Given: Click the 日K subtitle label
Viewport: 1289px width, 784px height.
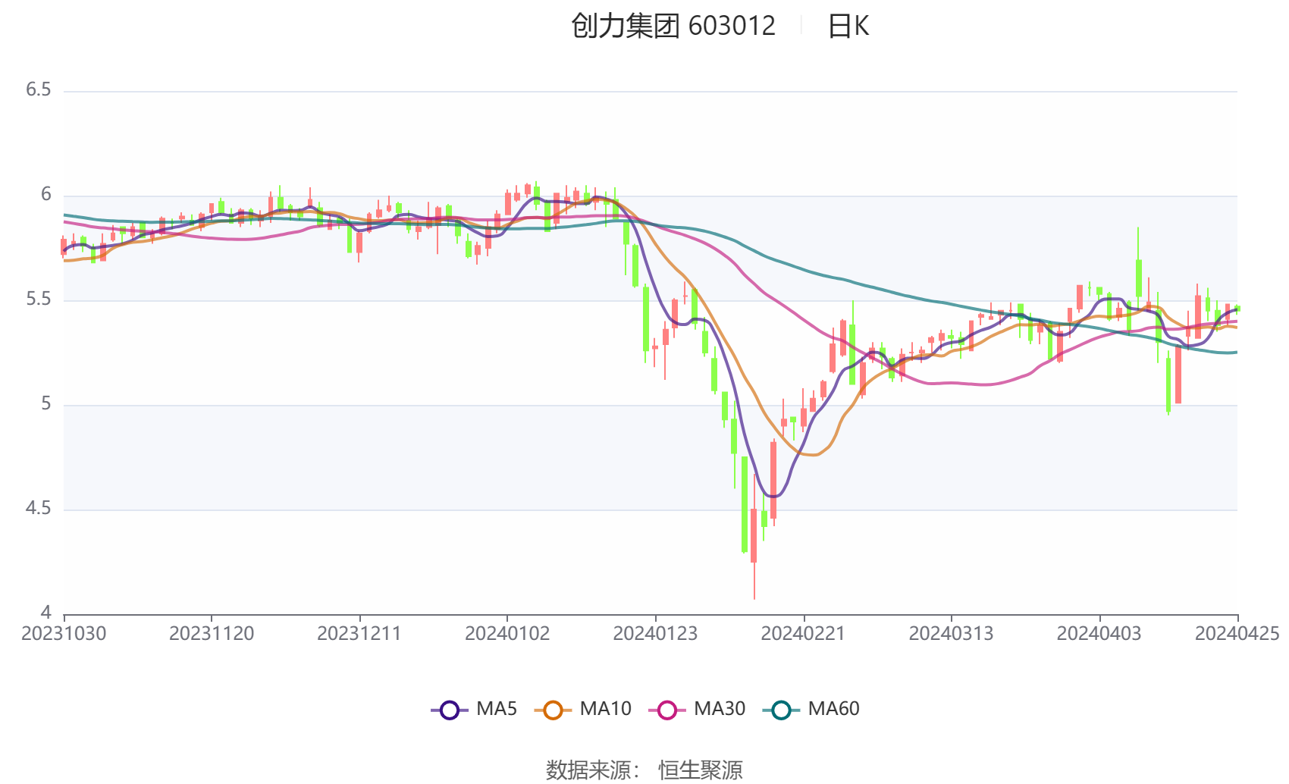Looking at the screenshot, I should pyautogui.click(x=848, y=27).
